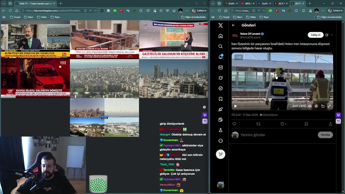Screen dimensions: 345x194
Task: Open Sosyal bookmarks folder in left browser
Action: pos(15,17)
